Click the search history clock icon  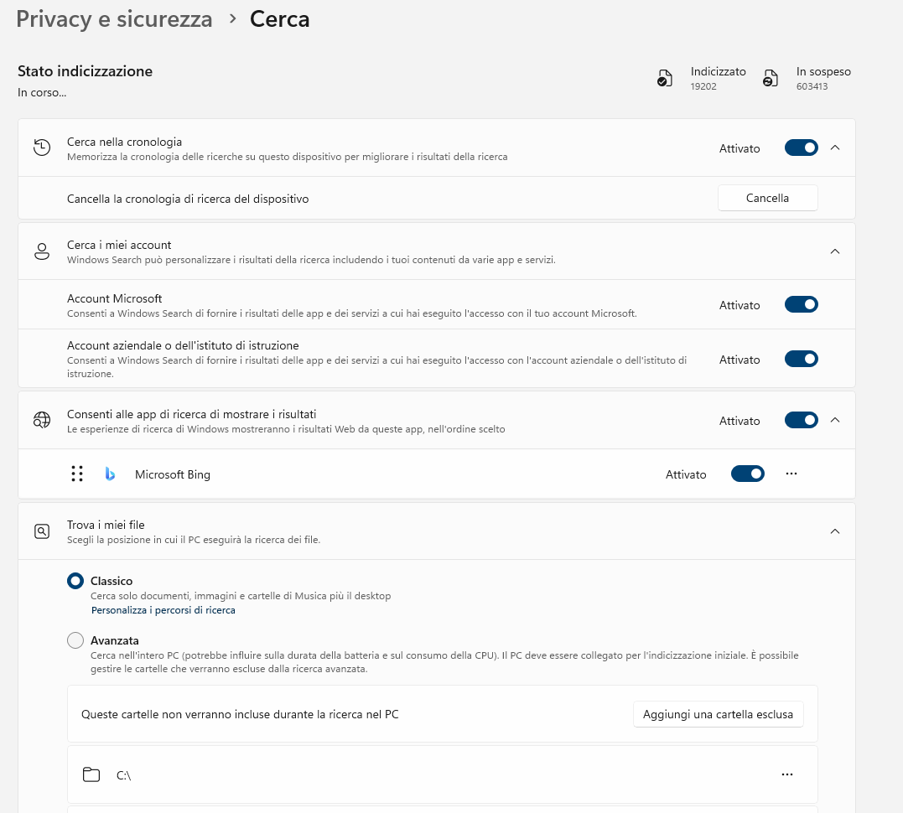(42, 148)
